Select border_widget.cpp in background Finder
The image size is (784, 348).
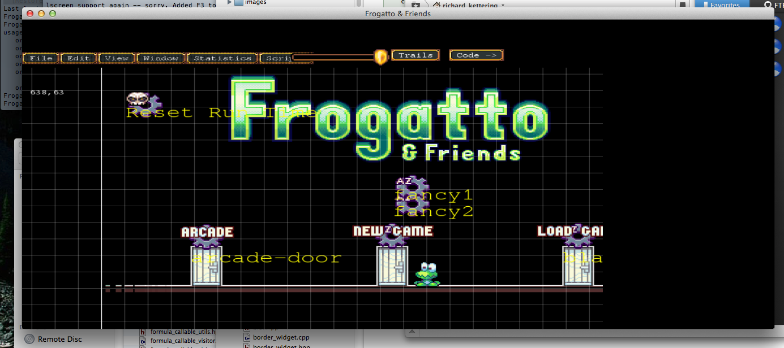[x=281, y=337]
